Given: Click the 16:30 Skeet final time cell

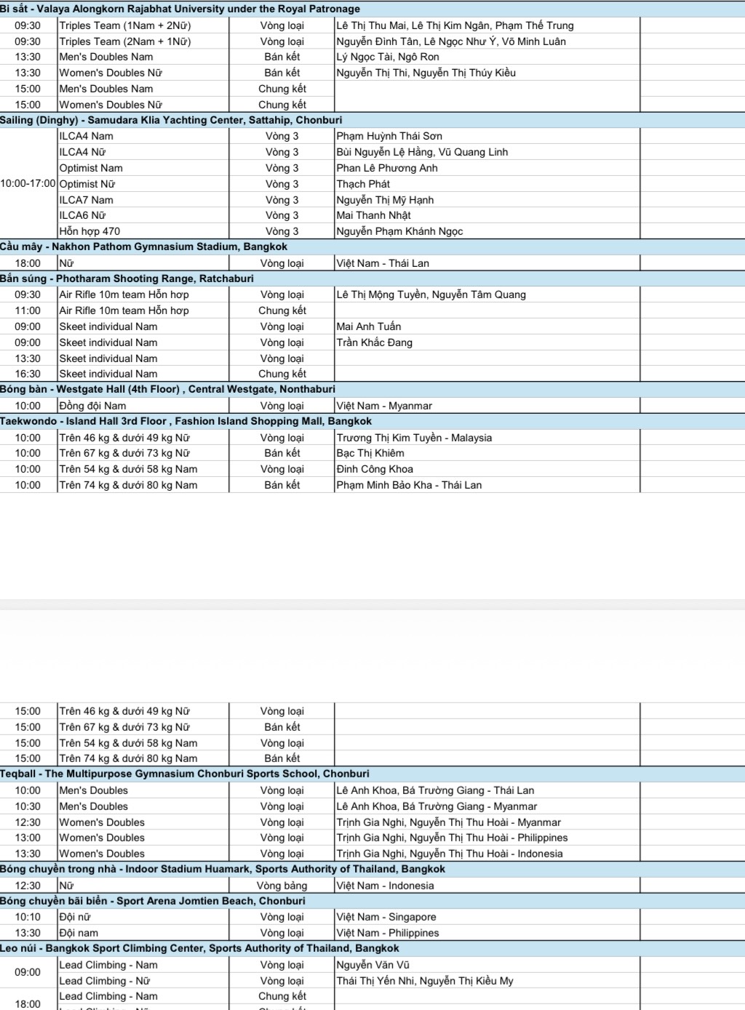Looking at the screenshot, I should (x=28, y=374).
